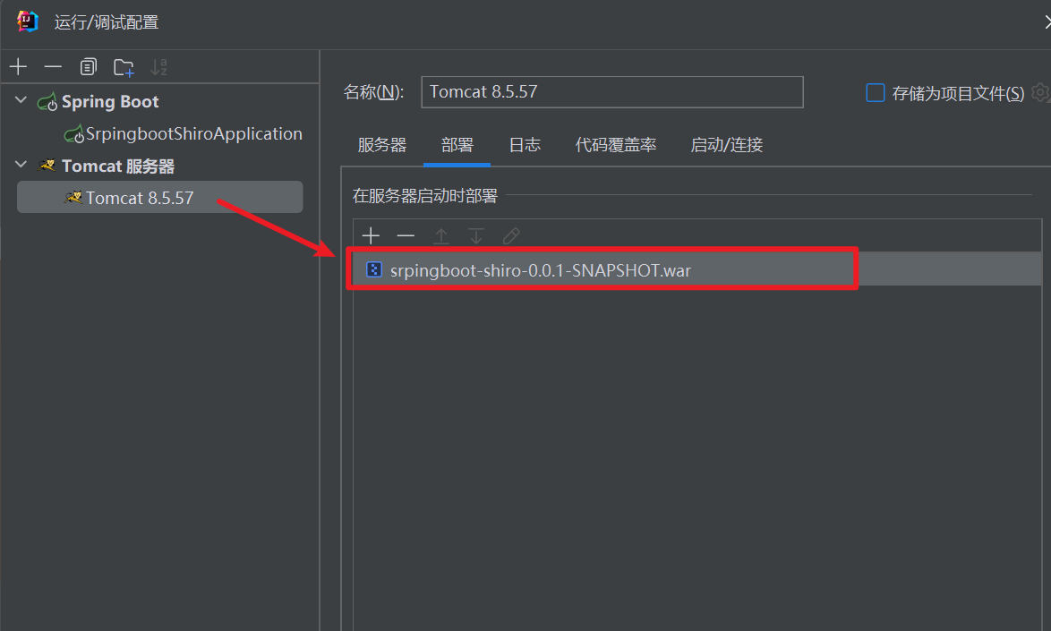Switch to the 服务器 tab
The height and width of the screenshot is (631, 1051).
[x=382, y=145]
